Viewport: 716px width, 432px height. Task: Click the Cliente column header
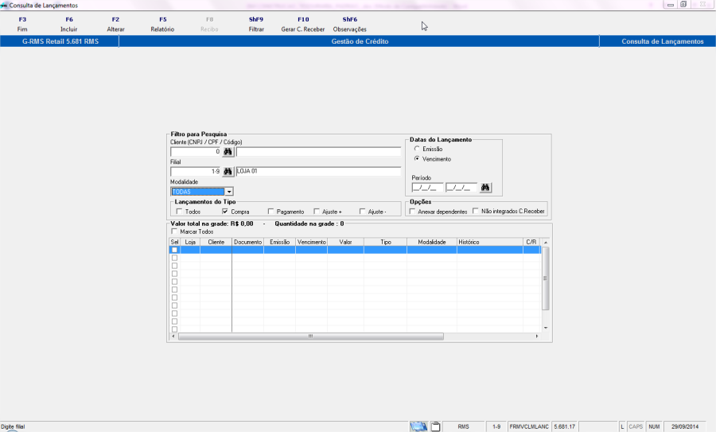(216, 242)
